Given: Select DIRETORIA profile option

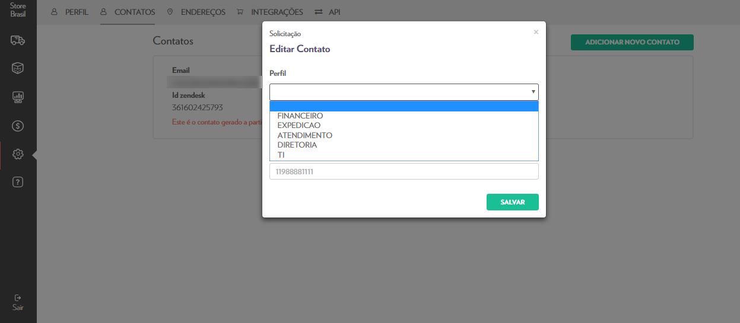Looking at the screenshot, I should [297, 145].
